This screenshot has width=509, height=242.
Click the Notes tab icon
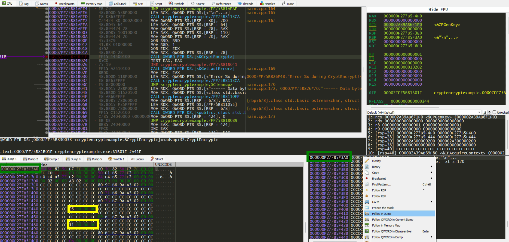[37, 4]
